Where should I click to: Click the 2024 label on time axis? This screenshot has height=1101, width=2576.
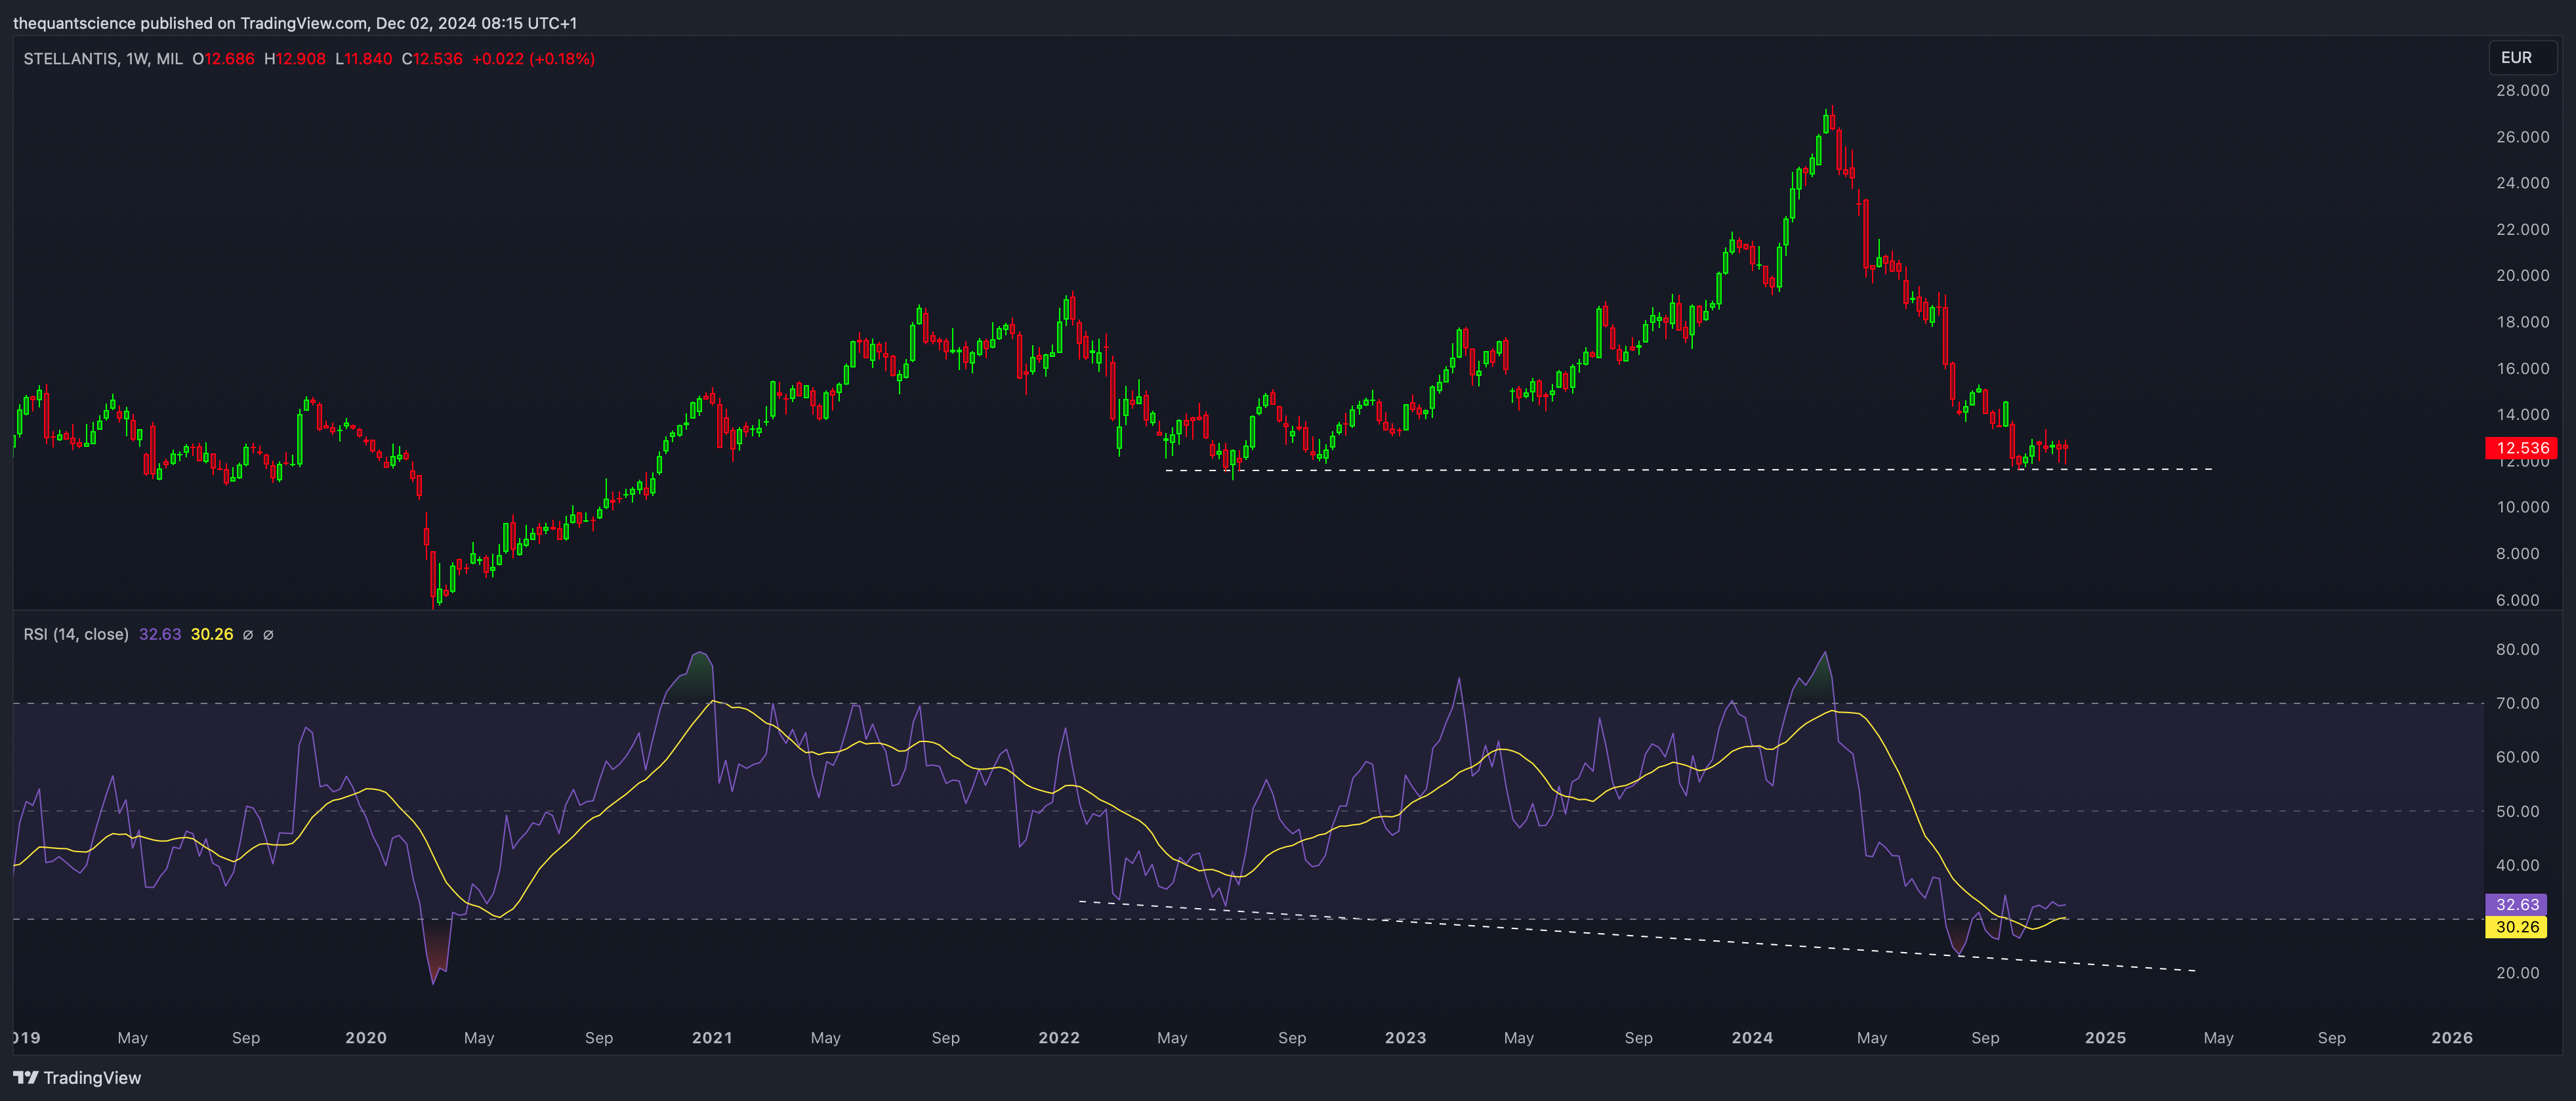(1752, 1038)
